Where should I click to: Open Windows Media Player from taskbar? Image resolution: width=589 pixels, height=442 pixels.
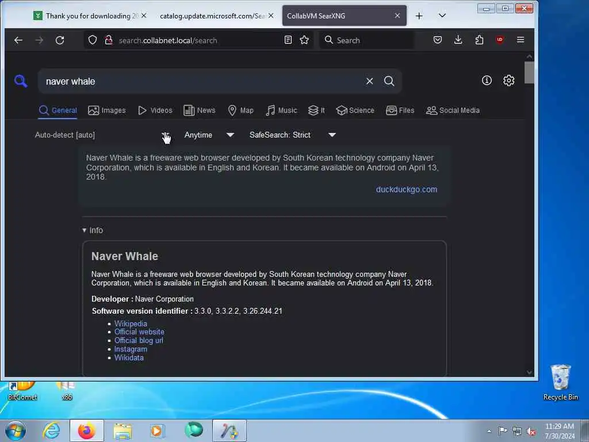pyautogui.click(x=157, y=430)
